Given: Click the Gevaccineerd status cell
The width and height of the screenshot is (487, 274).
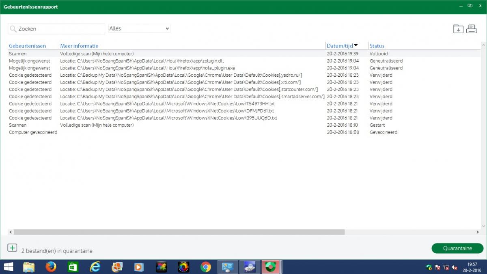Looking at the screenshot, I should (383, 132).
